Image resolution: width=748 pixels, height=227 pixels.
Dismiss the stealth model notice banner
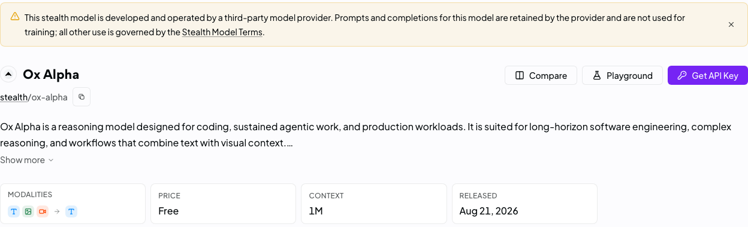731,24
